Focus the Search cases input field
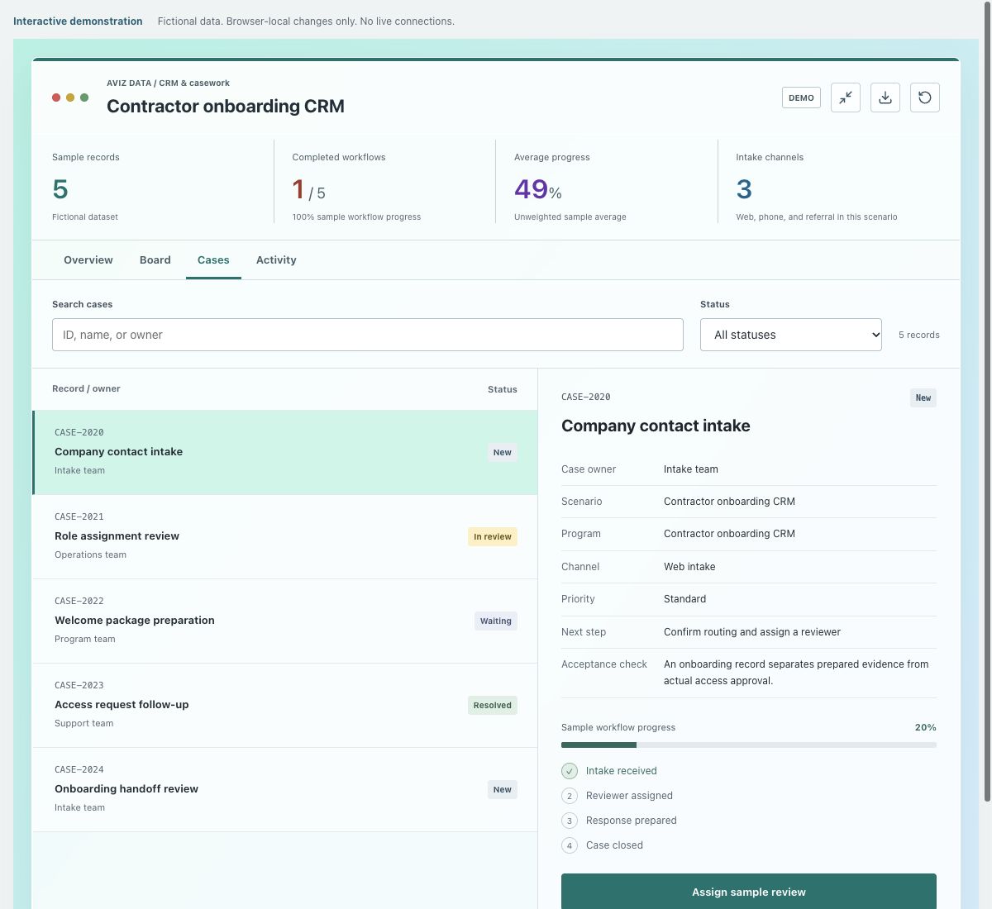 368,335
